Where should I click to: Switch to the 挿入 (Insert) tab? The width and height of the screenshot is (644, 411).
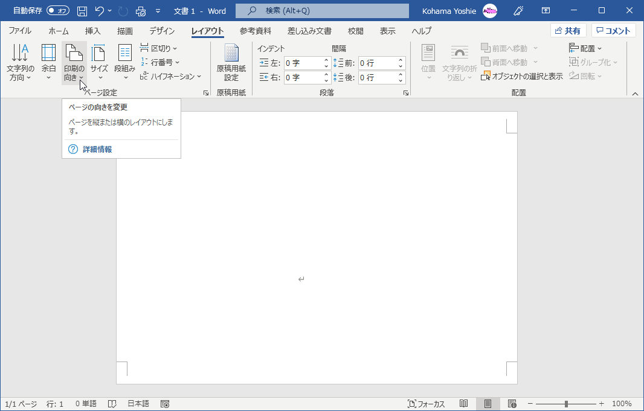point(93,31)
